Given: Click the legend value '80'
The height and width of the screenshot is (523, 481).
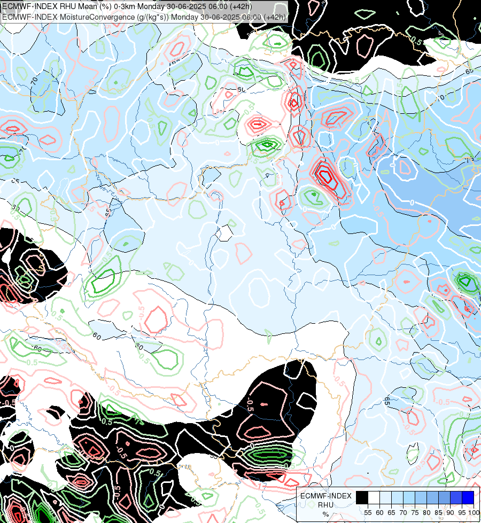Looking at the screenshot, I should point(426,513).
